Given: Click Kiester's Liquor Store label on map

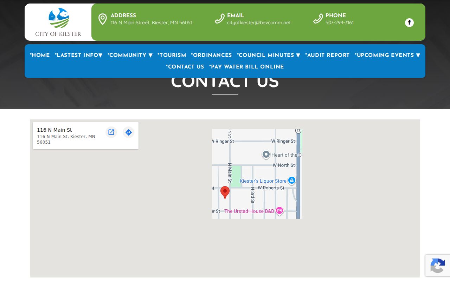Looking at the screenshot, I should [263, 181].
